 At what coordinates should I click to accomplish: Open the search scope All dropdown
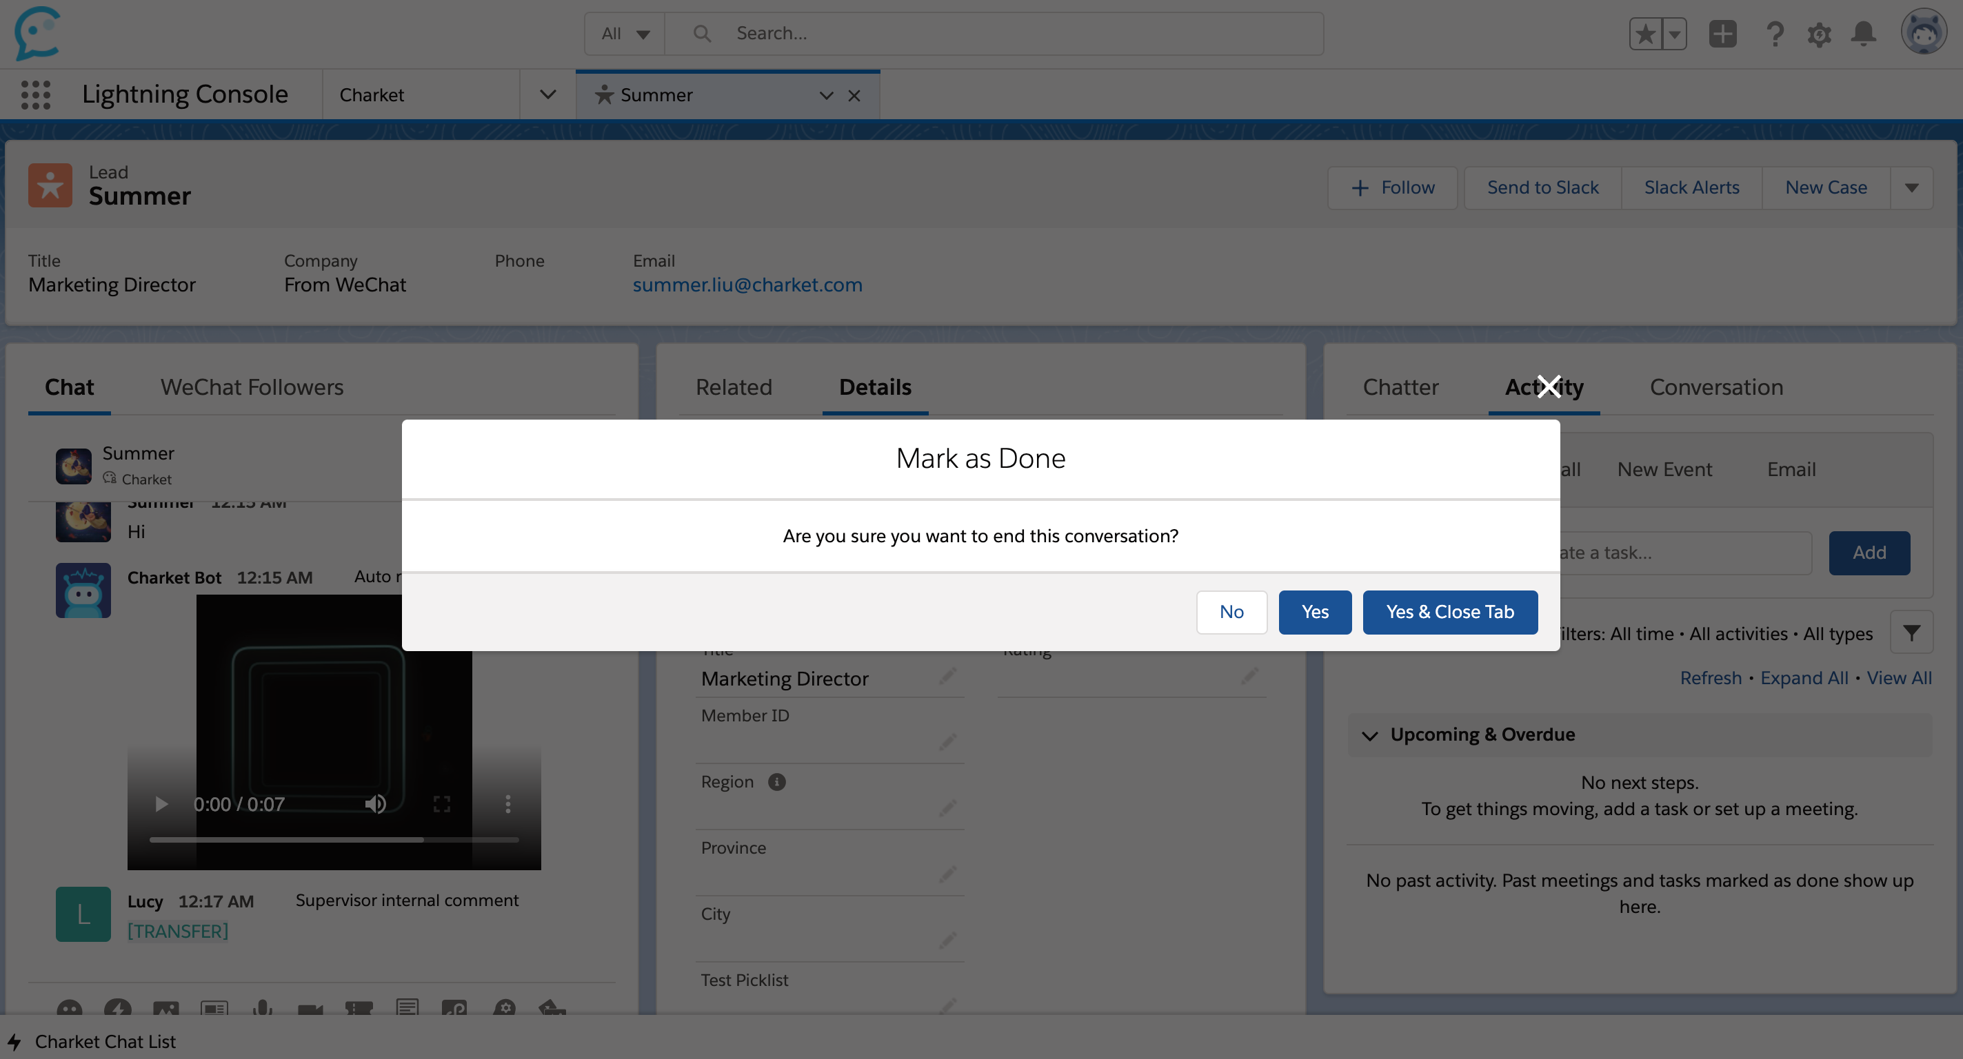tap(625, 34)
